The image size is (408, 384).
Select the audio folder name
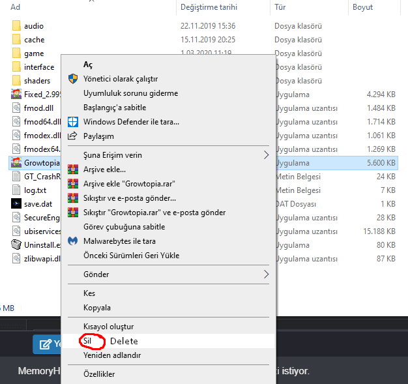(x=34, y=26)
